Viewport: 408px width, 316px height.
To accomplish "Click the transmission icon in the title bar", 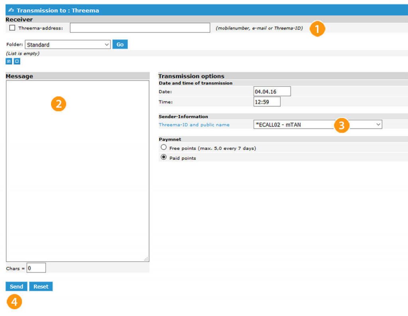I will tap(11, 10).
